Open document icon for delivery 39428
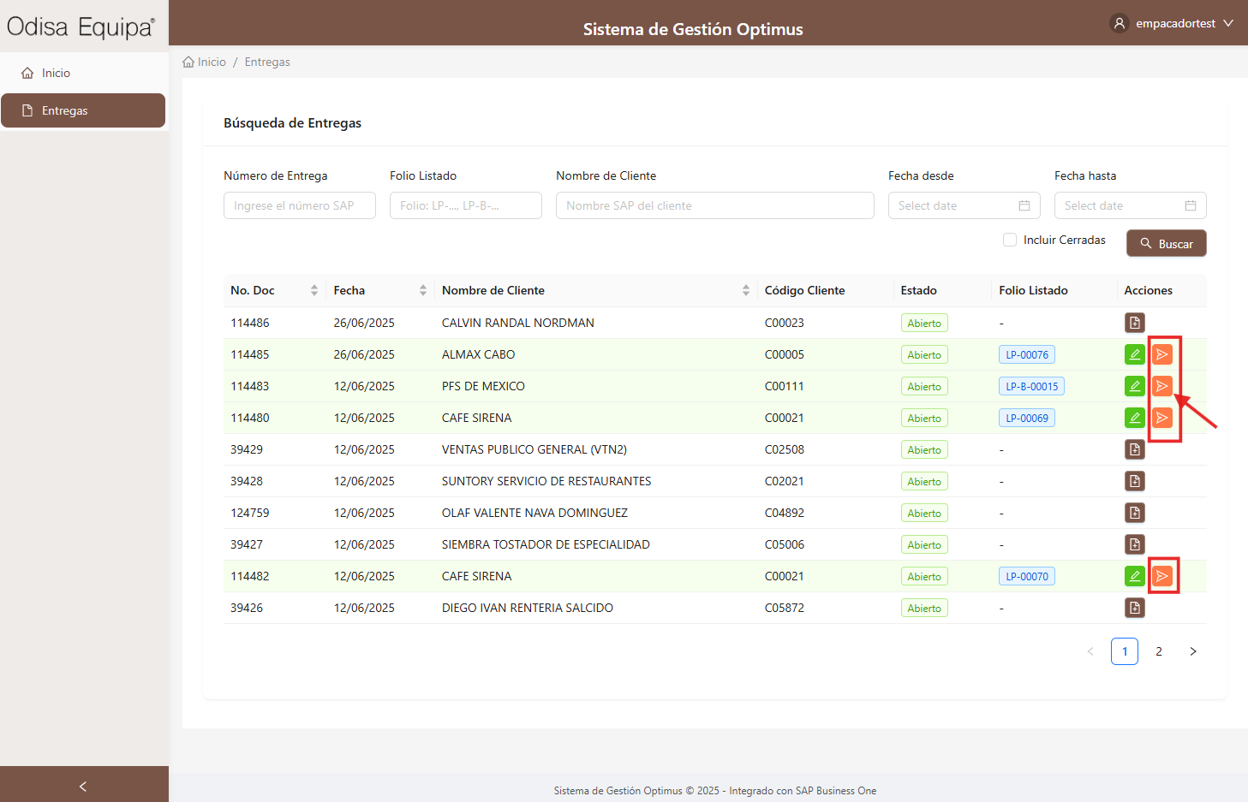This screenshot has width=1248, height=802. click(x=1134, y=481)
